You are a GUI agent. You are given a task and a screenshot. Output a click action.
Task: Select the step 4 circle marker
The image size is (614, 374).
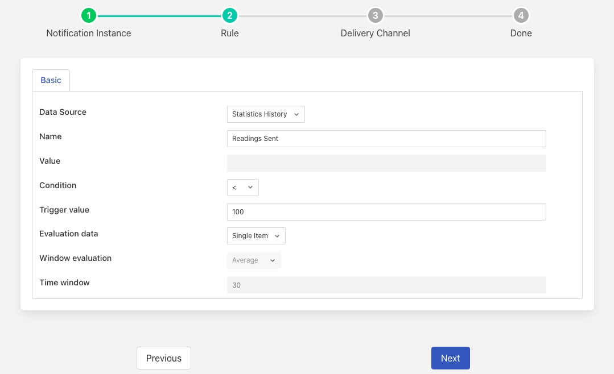coord(521,15)
